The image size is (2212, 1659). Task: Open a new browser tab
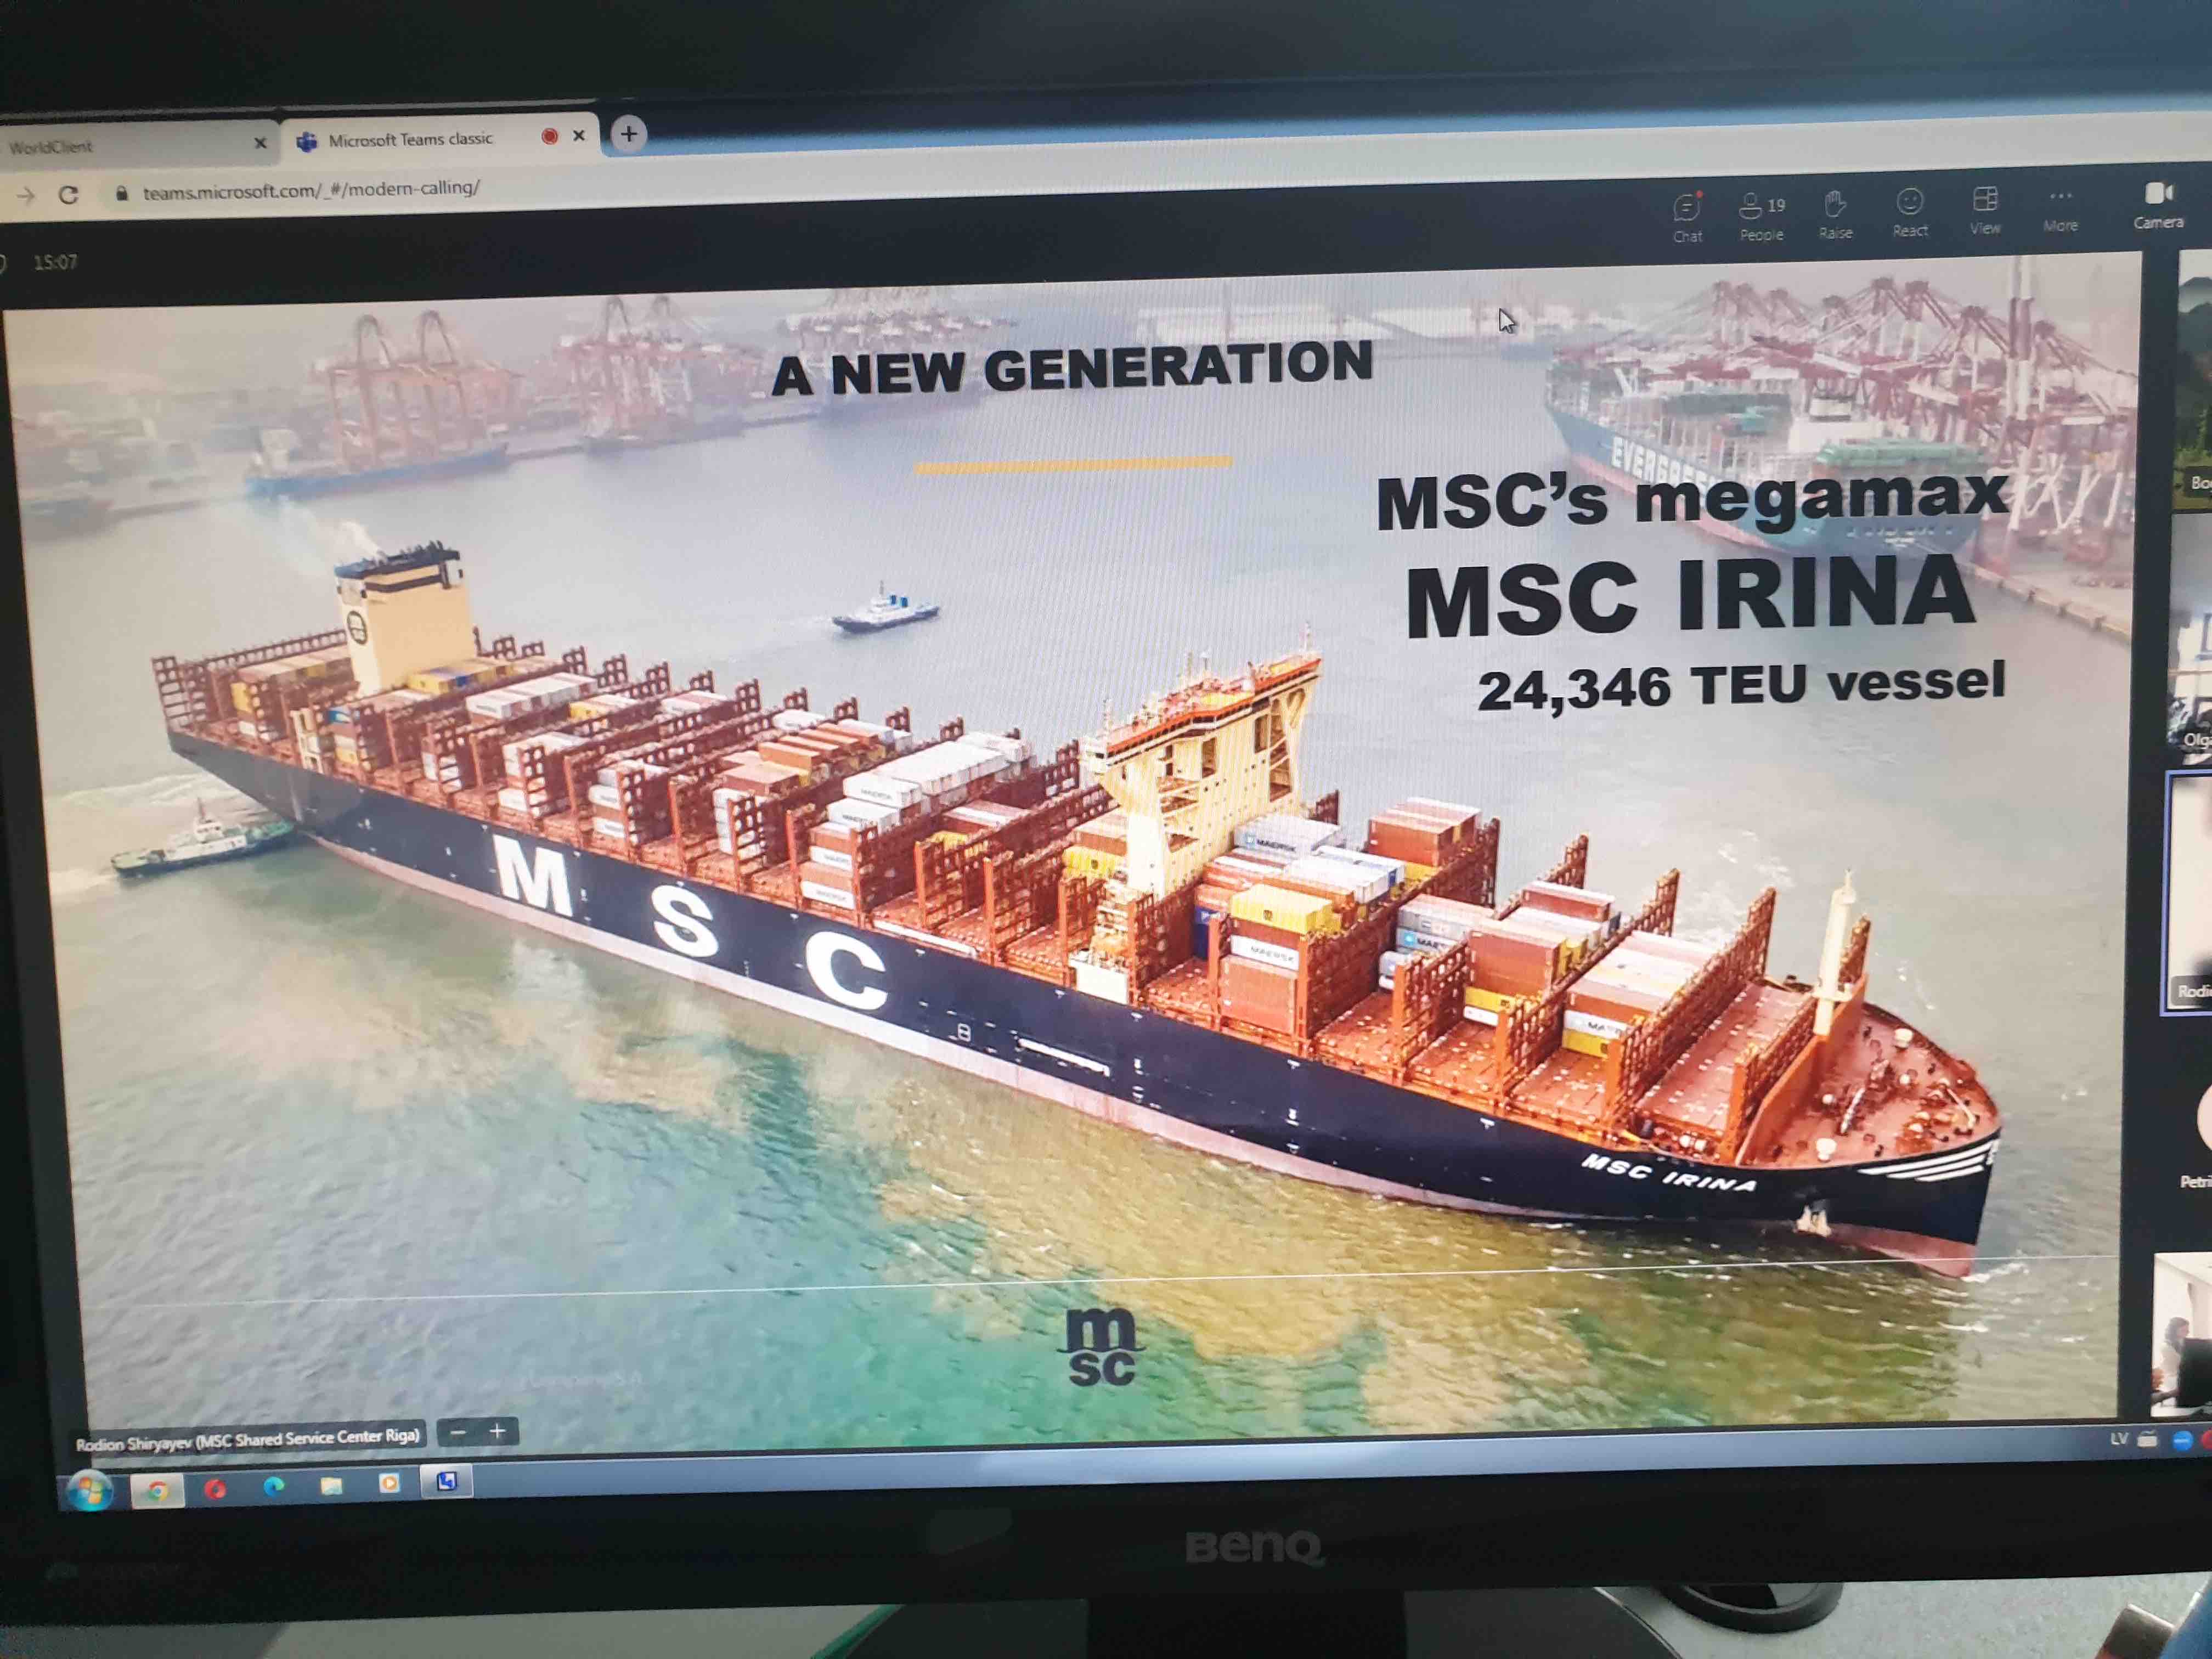628,134
